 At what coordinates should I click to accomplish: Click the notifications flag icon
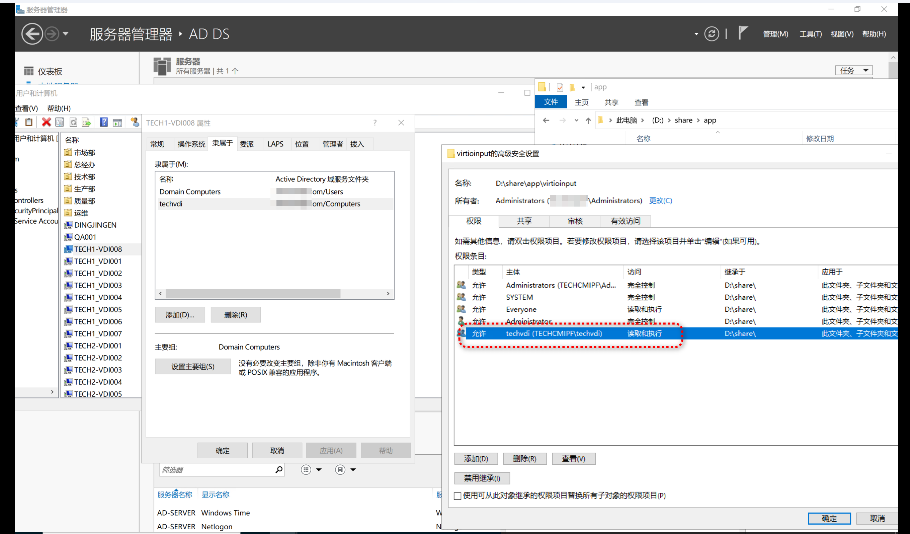click(x=742, y=33)
